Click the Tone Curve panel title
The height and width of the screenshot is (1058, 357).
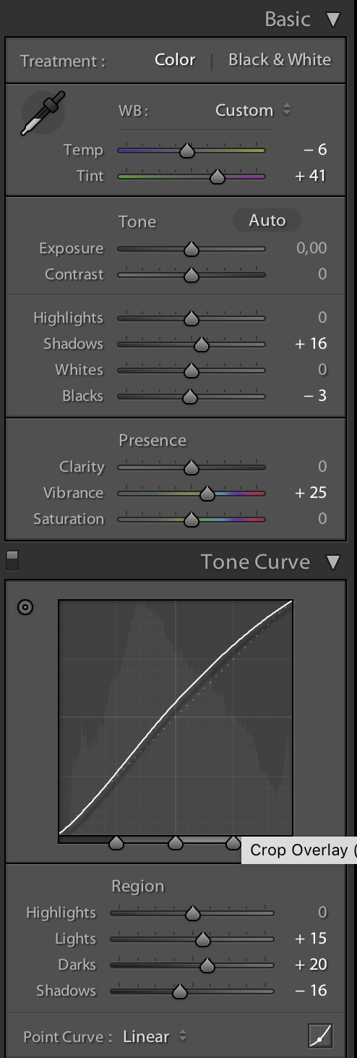click(255, 562)
